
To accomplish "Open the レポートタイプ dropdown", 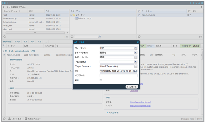I will click(136, 53).
